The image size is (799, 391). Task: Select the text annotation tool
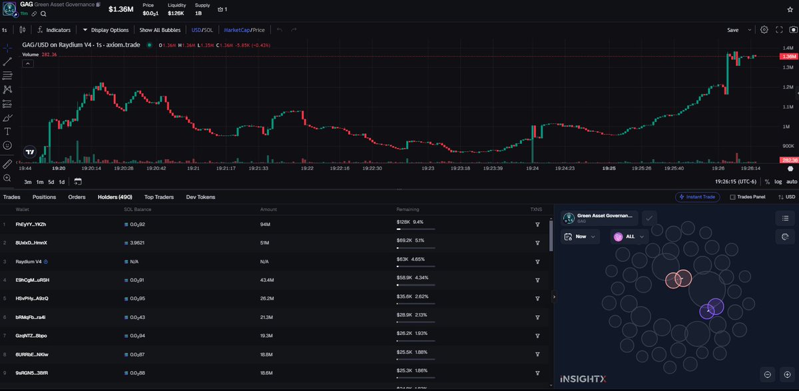(x=7, y=131)
